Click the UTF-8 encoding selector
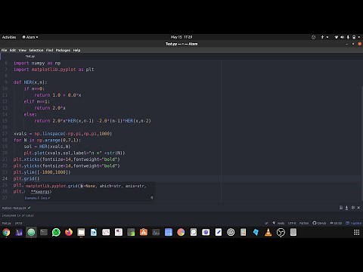Image resolution: width=363 pixels, height=272 pixels. 292,223
